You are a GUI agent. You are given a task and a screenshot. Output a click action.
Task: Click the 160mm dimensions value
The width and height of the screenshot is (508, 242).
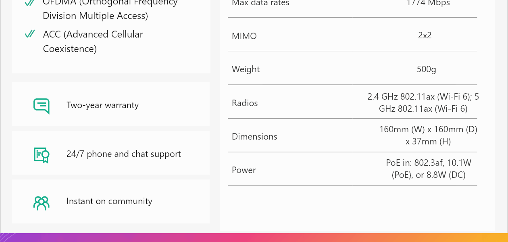coord(428,136)
